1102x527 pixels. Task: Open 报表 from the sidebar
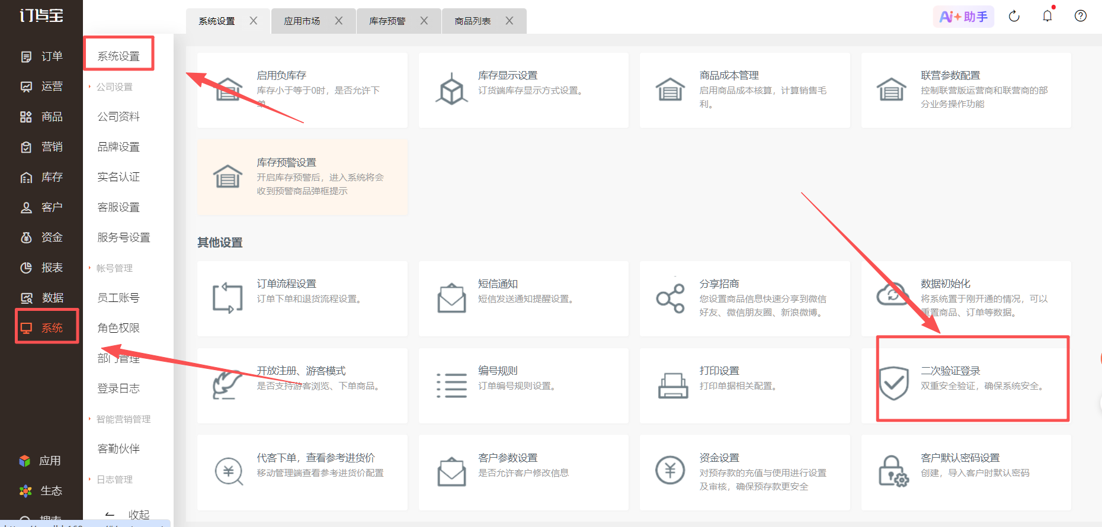tap(41, 268)
